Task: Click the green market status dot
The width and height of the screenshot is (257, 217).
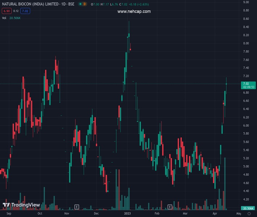Action: [79, 4]
